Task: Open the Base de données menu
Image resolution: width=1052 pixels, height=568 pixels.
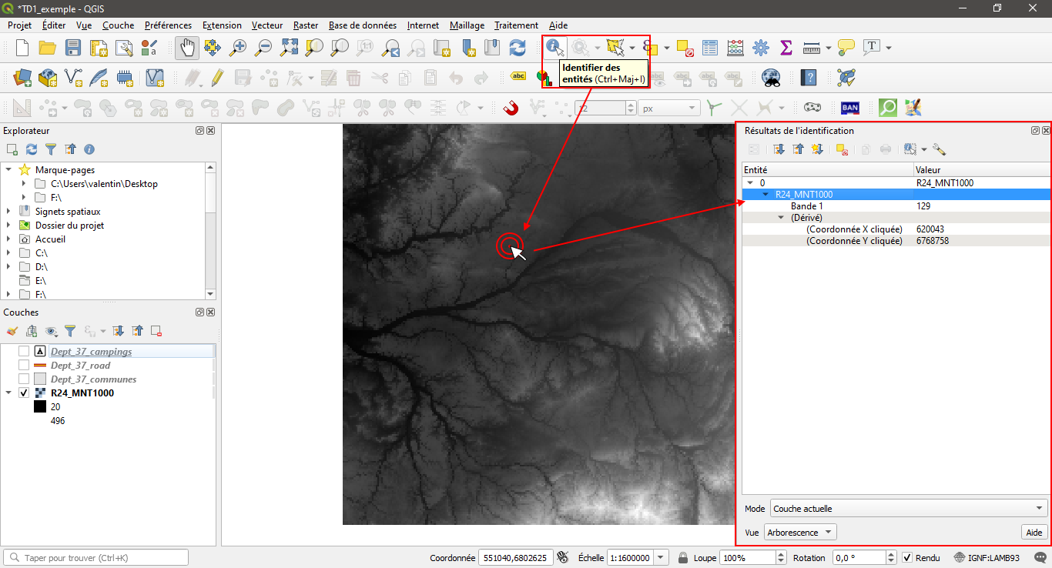Action: [364, 25]
